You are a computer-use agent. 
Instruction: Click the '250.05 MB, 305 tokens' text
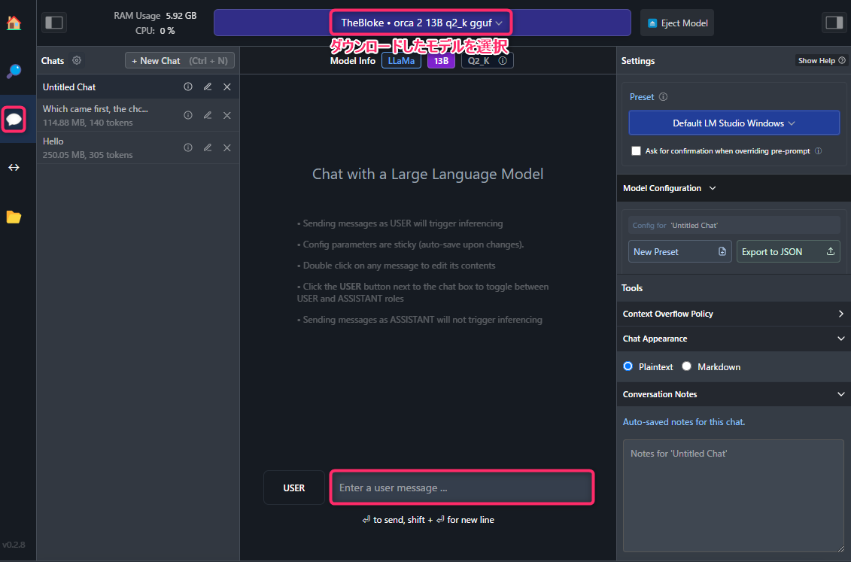tap(88, 155)
